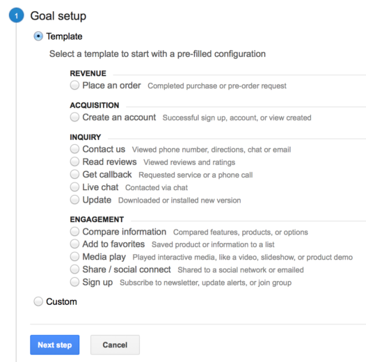
Task: Pick the Sign up template
Action: pyautogui.click(x=74, y=282)
